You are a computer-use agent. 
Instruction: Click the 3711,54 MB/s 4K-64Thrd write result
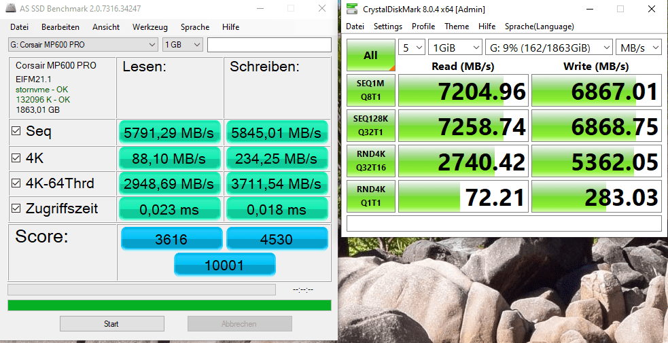point(277,184)
